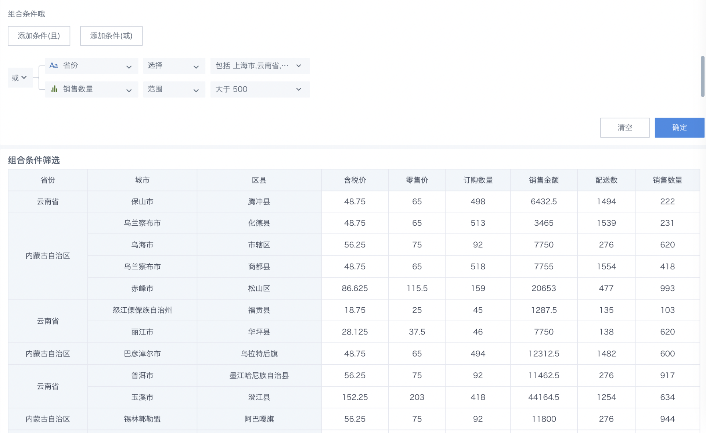Select the 赤峰市 city cell

coord(142,289)
